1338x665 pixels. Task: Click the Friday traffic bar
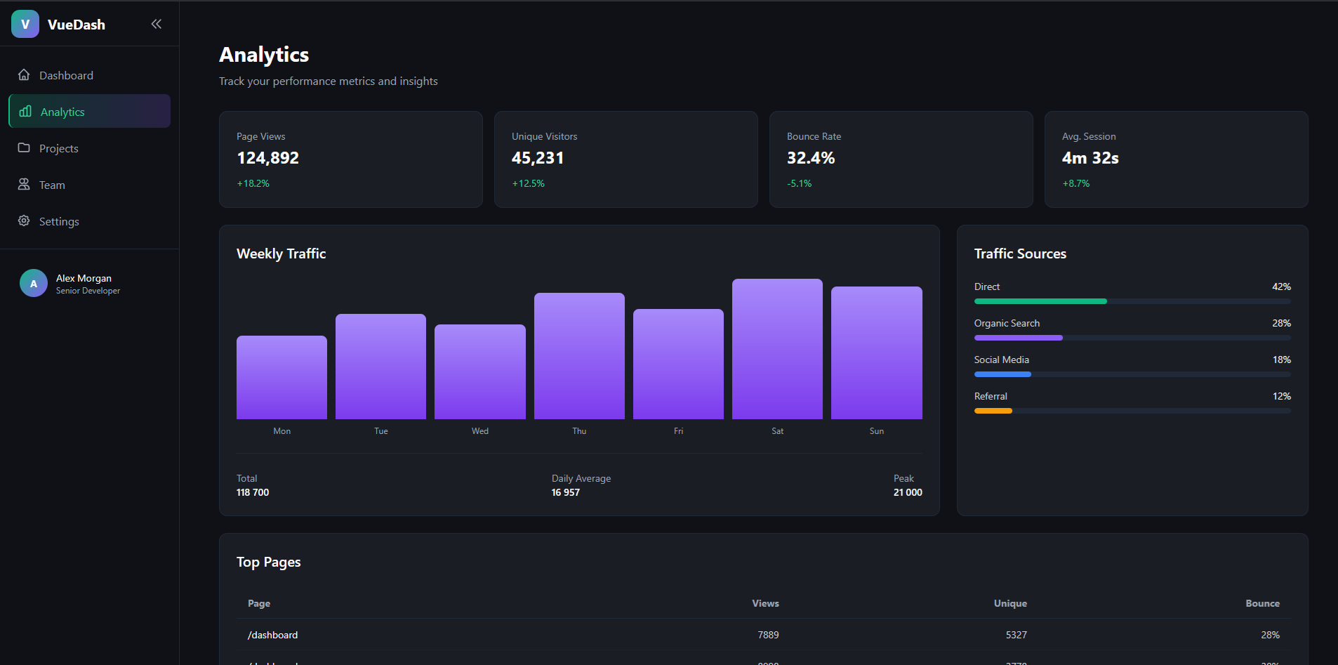pos(678,364)
